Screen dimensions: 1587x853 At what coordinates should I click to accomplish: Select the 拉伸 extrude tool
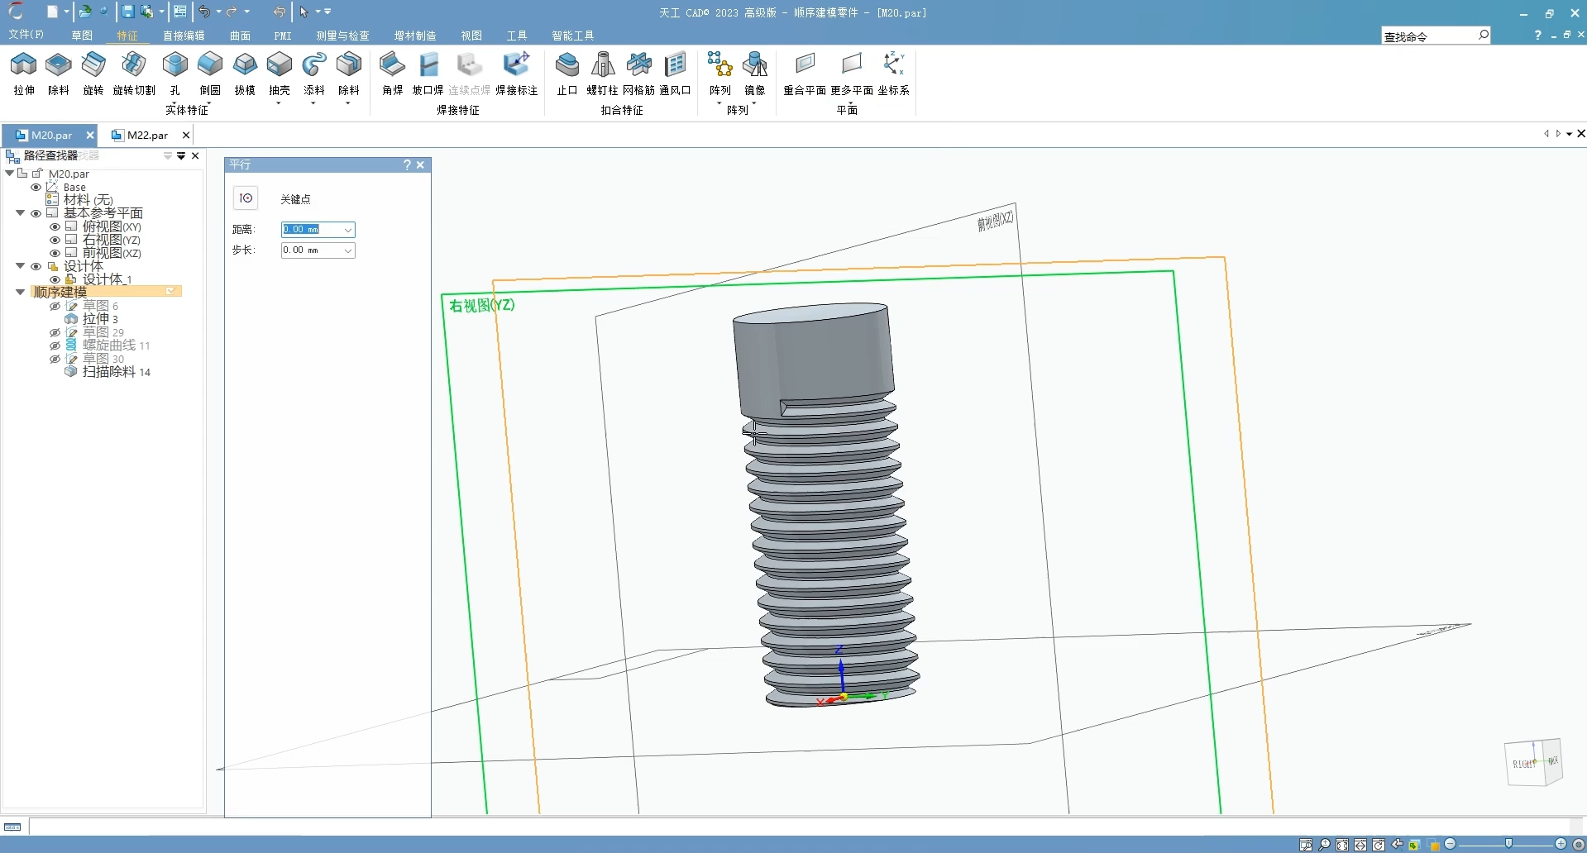click(24, 74)
